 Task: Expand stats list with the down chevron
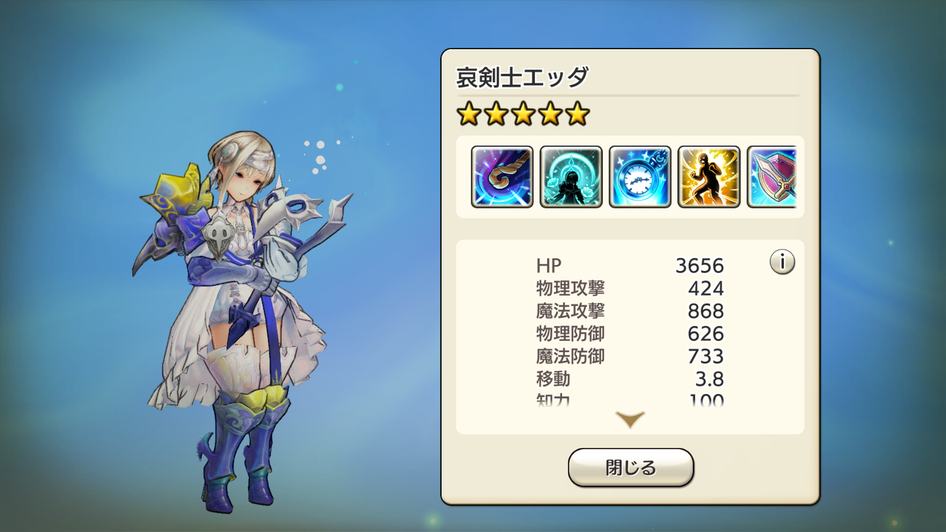click(630, 419)
